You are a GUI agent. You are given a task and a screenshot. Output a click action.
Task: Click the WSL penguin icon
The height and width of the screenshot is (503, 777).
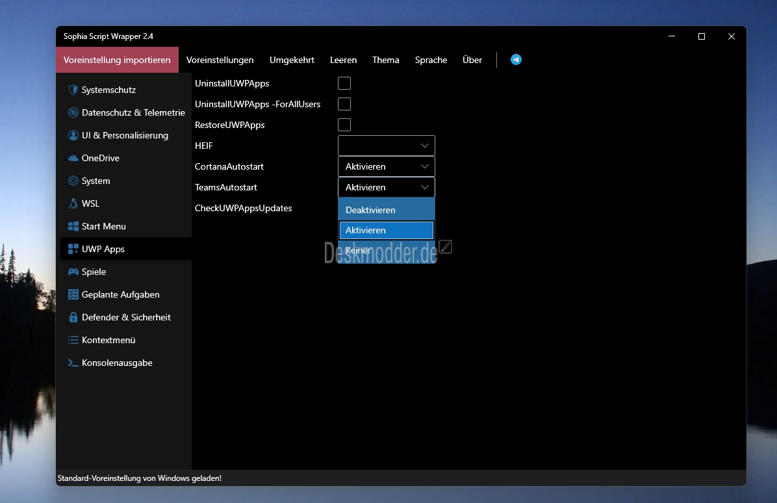[73, 203]
